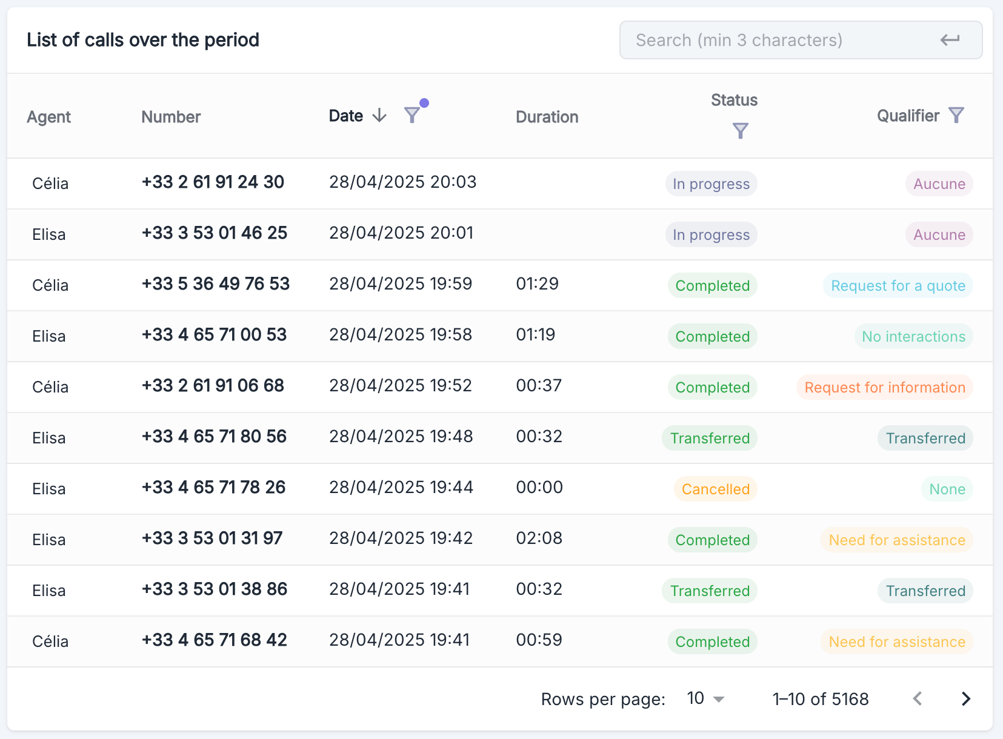This screenshot has width=1003, height=739.
Task: Click Need for assistance on 00:59 call
Action: click(x=897, y=641)
